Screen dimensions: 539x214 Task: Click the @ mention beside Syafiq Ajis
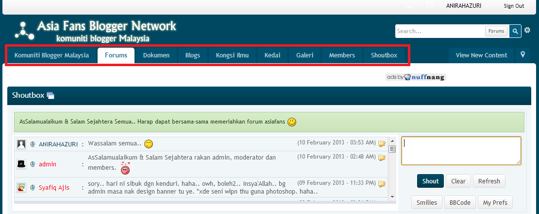click(x=33, y=188)
